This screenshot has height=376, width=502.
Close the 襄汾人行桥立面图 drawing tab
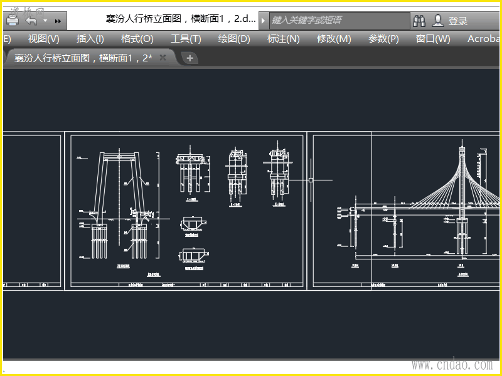(x=163, y=58)
